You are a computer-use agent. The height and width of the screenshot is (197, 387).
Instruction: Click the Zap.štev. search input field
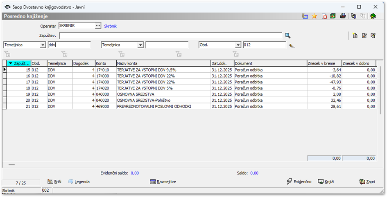point(170,36)
